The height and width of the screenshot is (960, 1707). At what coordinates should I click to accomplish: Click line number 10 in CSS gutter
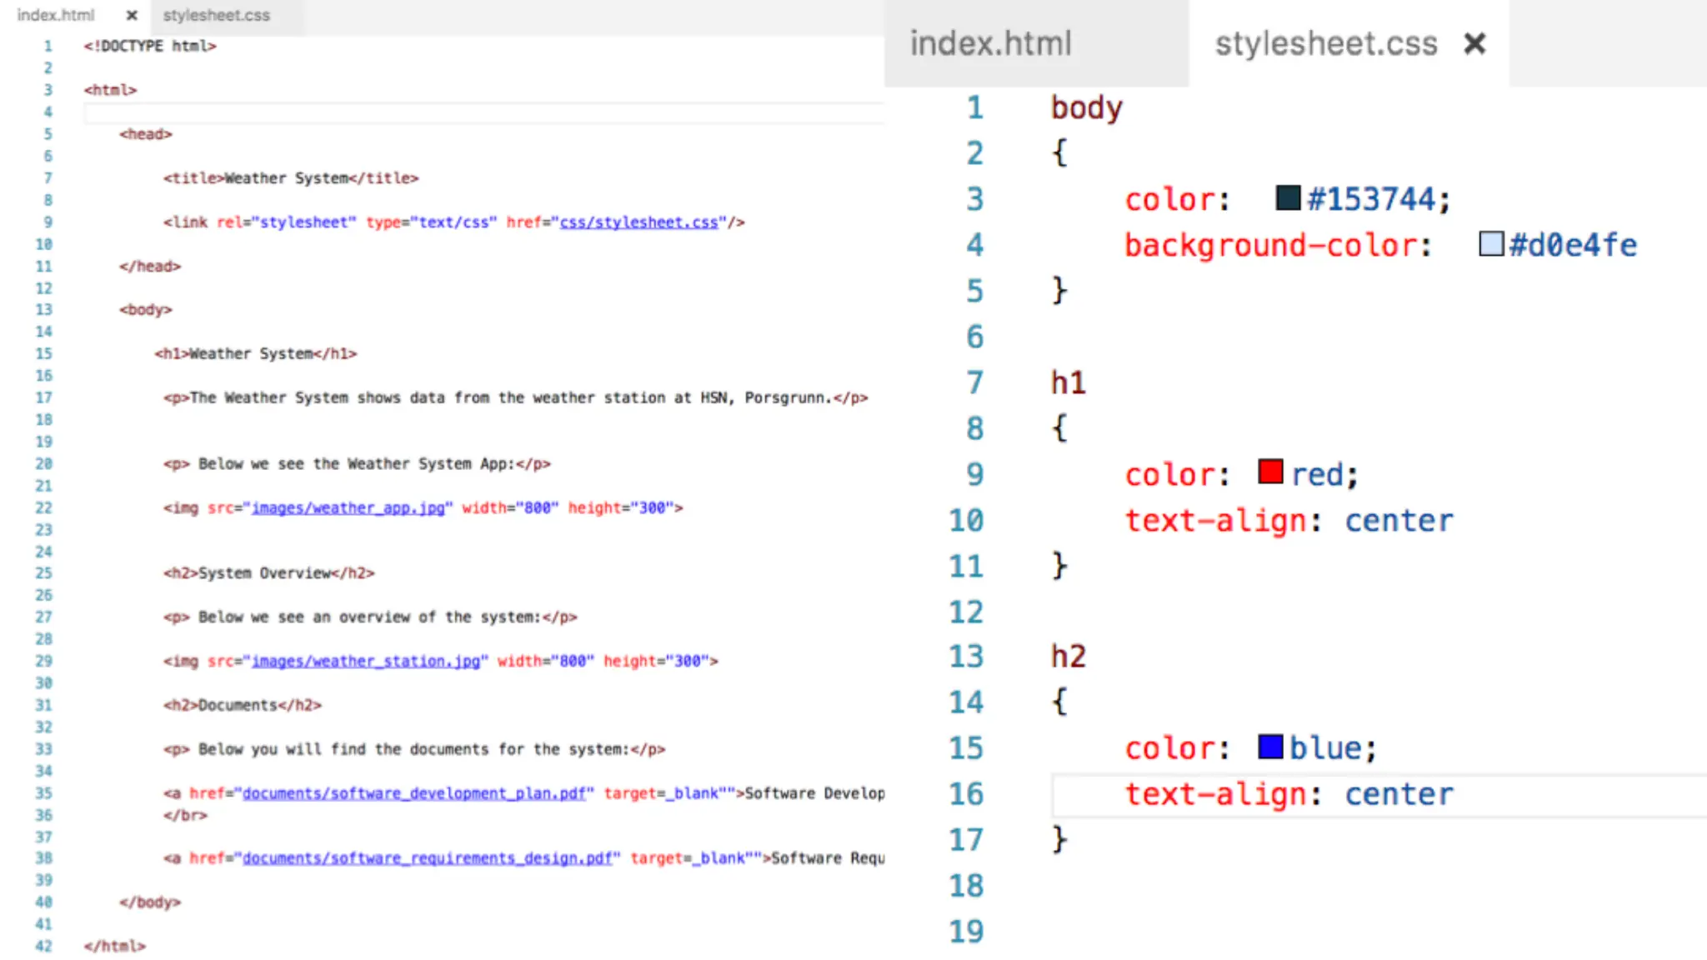tap(966, 521)
